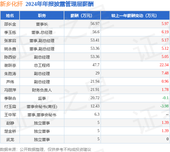Click change value 0.96
Image resolution: width=170 pixels, height=152 pixels.
tap(165, 81)
